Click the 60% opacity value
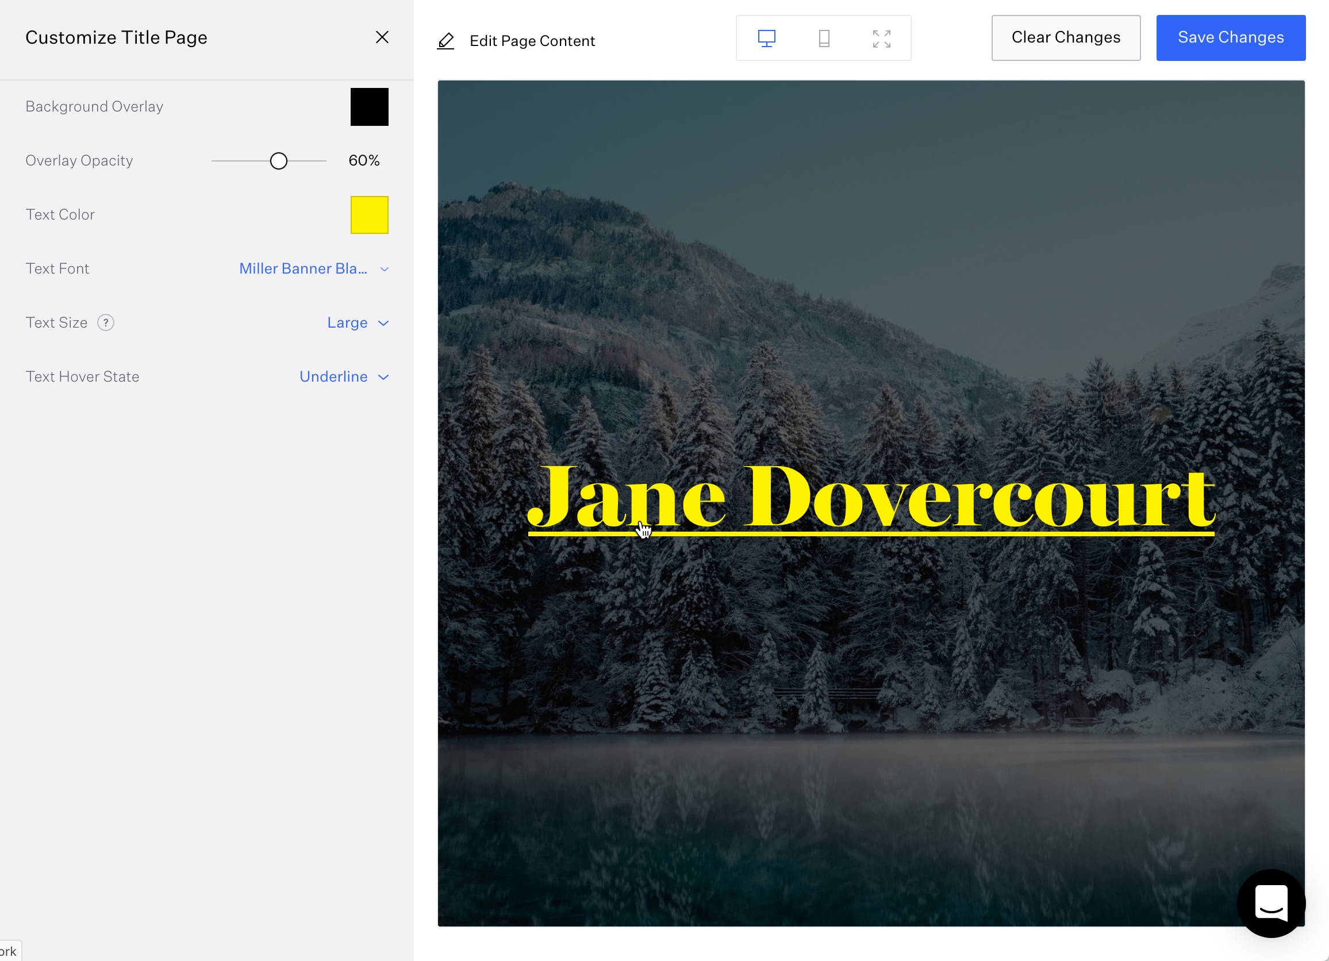 [x=364, y=161]
